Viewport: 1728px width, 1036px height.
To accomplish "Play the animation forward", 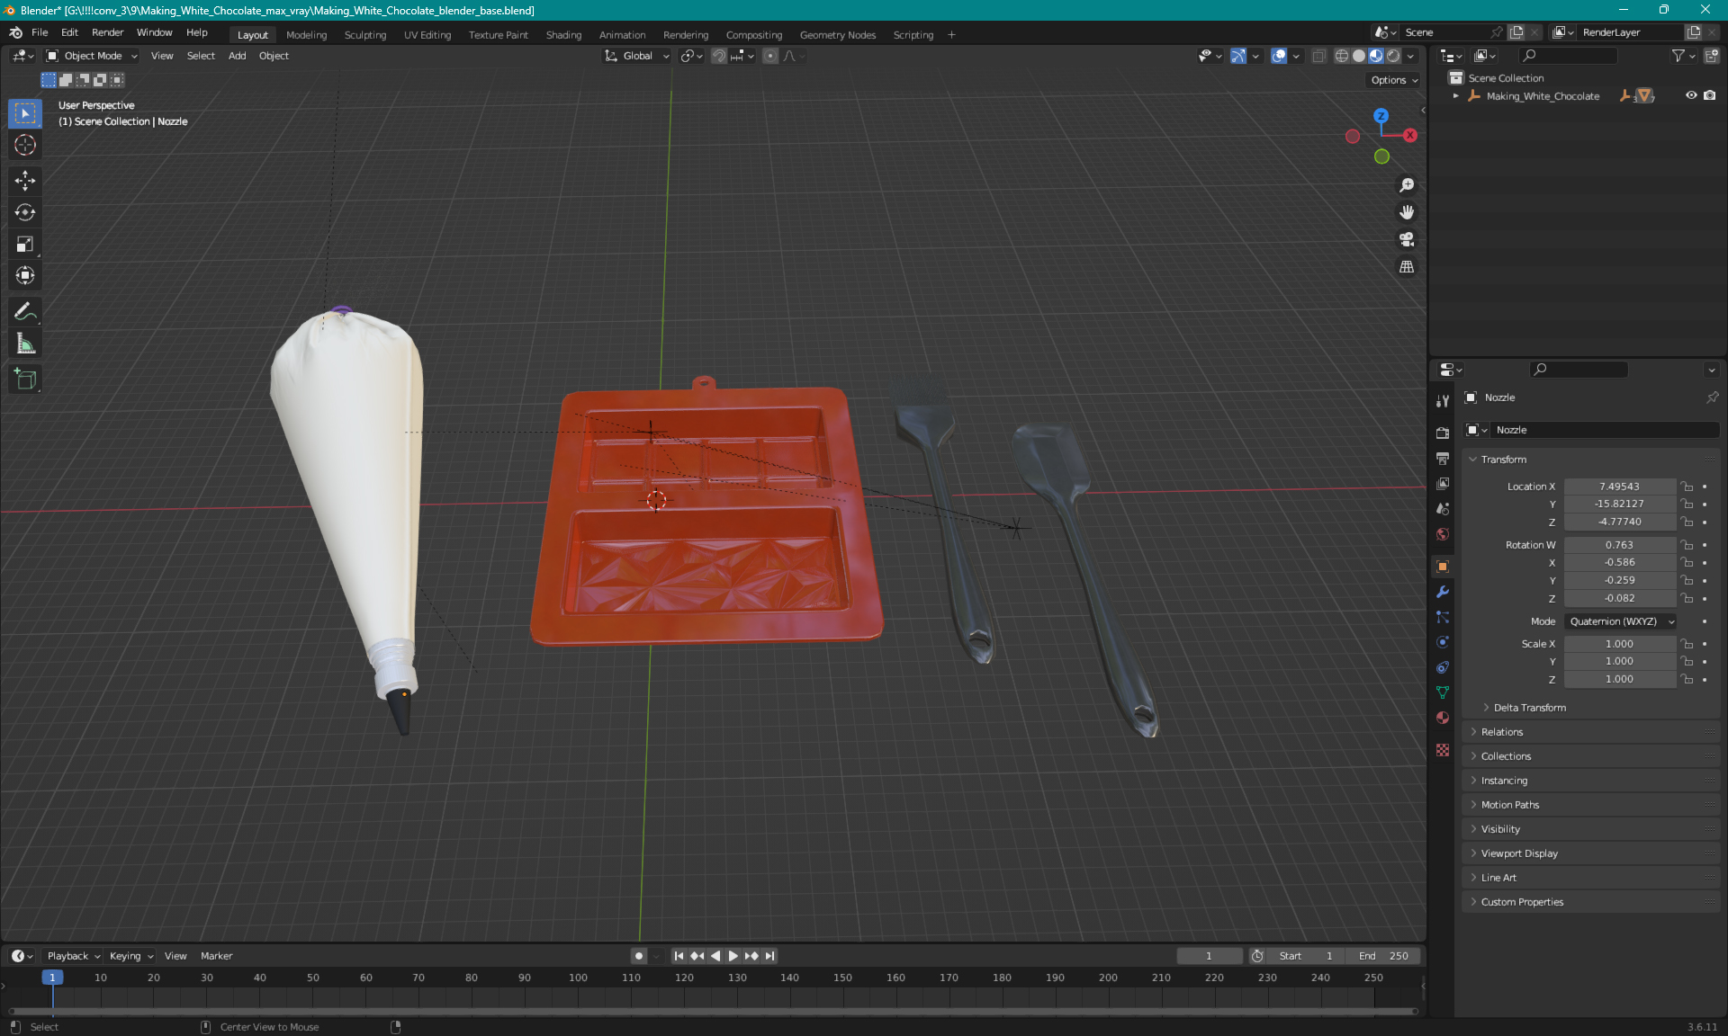I will pos(733,956).
